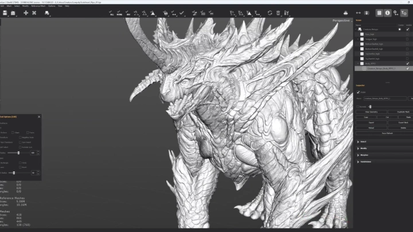This screenshot has height=232, width=413.
Task: Click the Clear Geometry button
Action: (371, 112)
